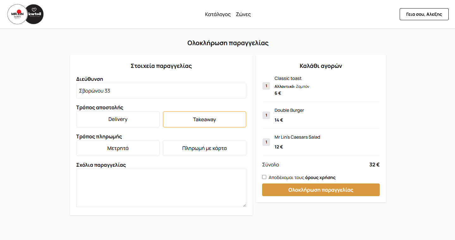Open the Κατάλογος menu item
Screen dimensions: 455x240
tap(218, 14)
